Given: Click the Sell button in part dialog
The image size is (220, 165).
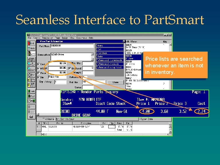Looking at the screenshot, I should [110, 49].
